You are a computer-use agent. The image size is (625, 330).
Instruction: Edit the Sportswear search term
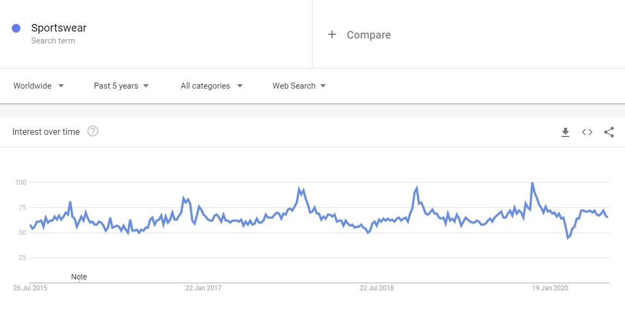[x=59, y=28]
